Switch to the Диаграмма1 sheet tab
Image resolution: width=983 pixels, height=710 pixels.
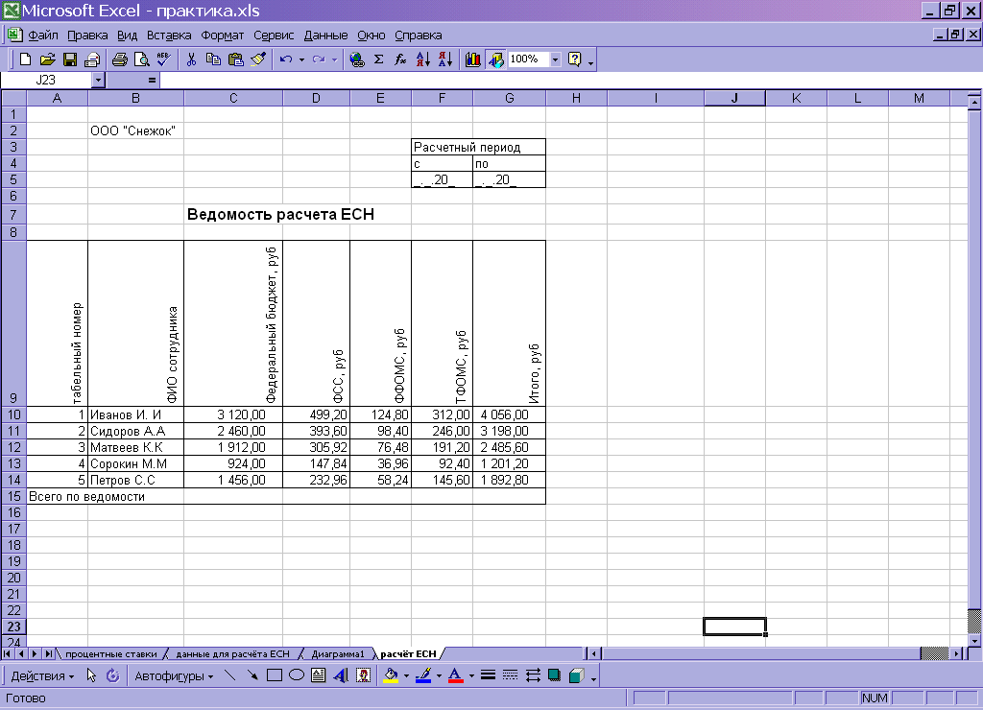coord(337,654)
